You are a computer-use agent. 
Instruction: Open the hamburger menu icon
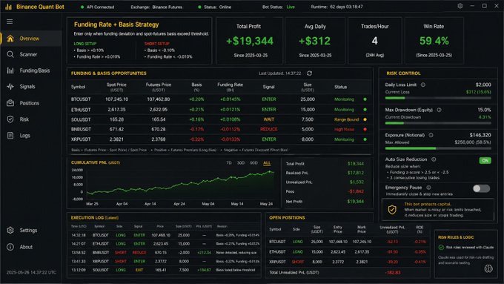10,22
